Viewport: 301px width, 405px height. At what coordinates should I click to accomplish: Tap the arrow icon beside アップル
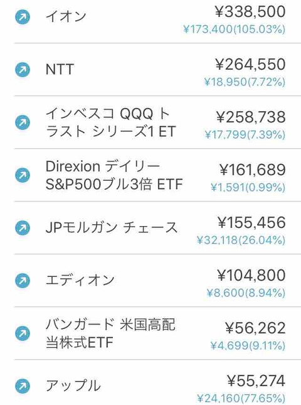click(x=23, y=386)
